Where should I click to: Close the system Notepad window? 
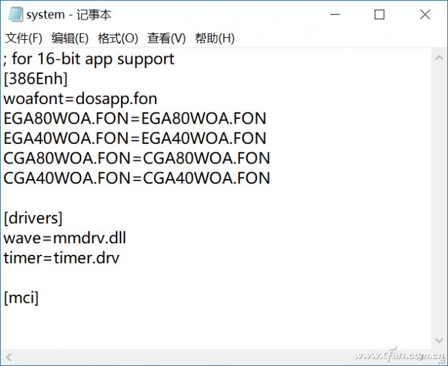[425, 14]
